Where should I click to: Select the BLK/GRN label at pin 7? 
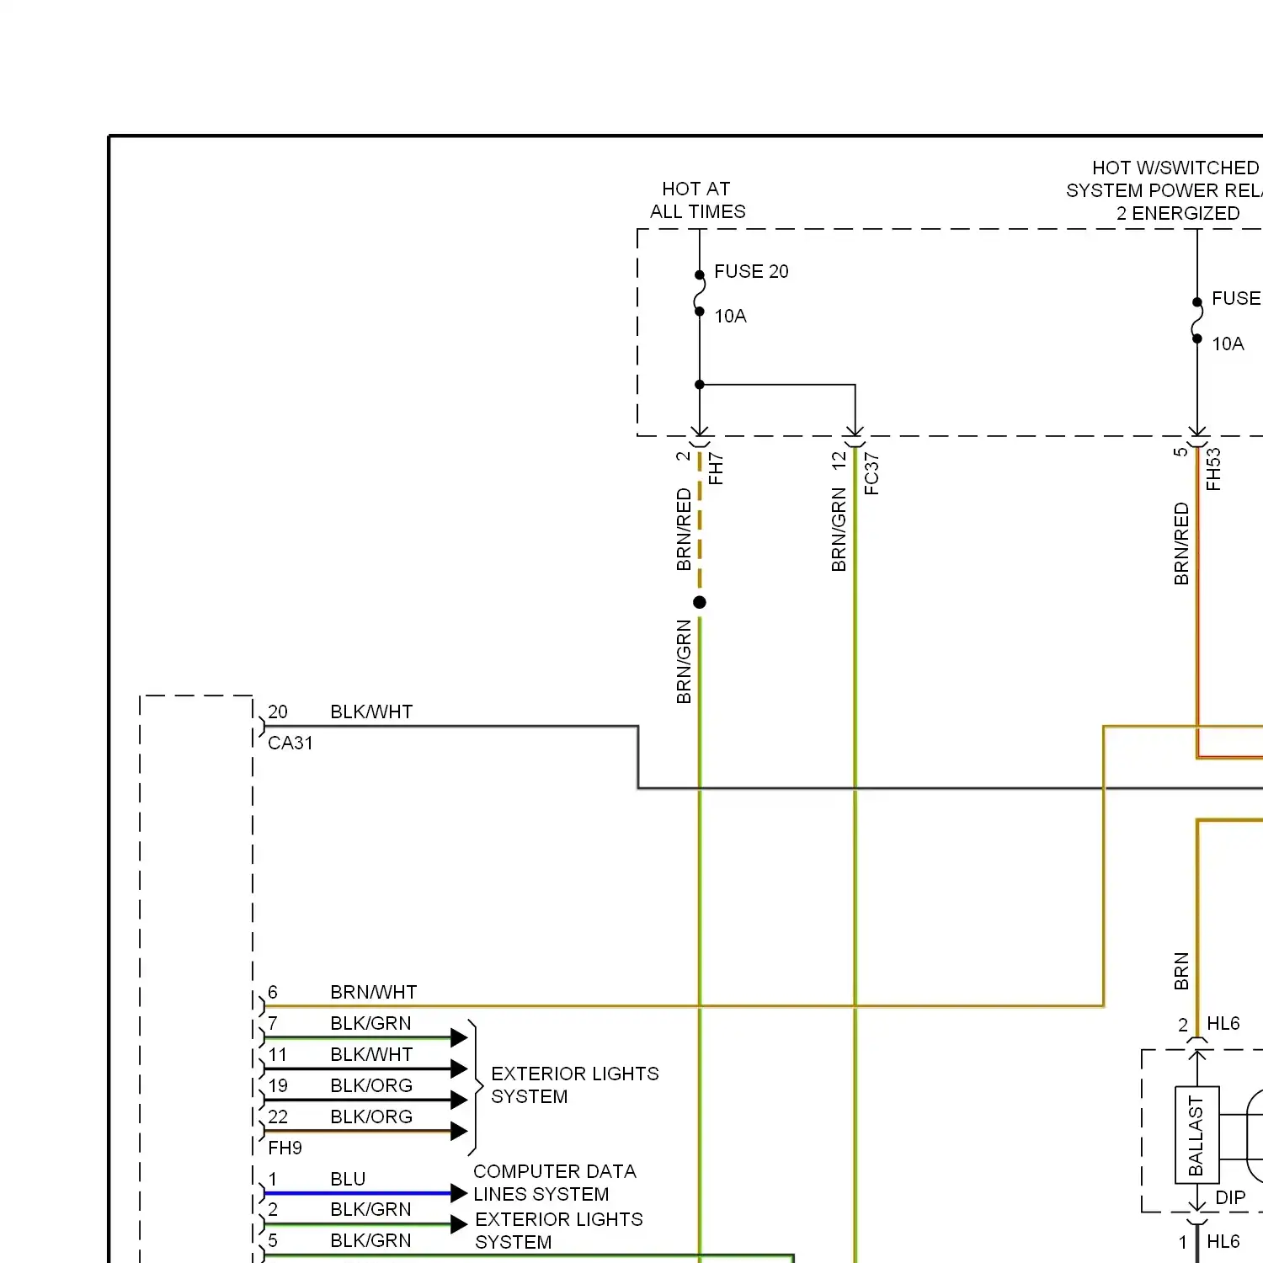pyautogui.click(x=370, y=1023)
